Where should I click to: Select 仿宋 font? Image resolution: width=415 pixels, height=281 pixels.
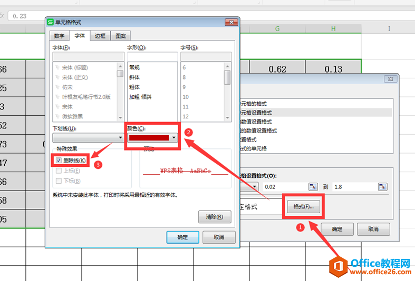coord(67,87)
